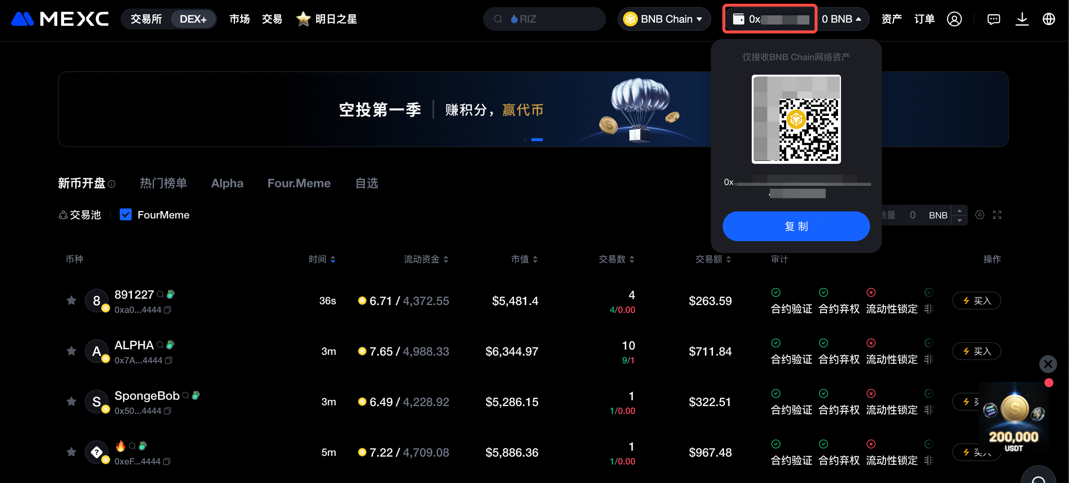1069x483 pixels.
Task: Click the info icon beside 新币开盘
Action: pyautogui.click(x=112, y=184)
